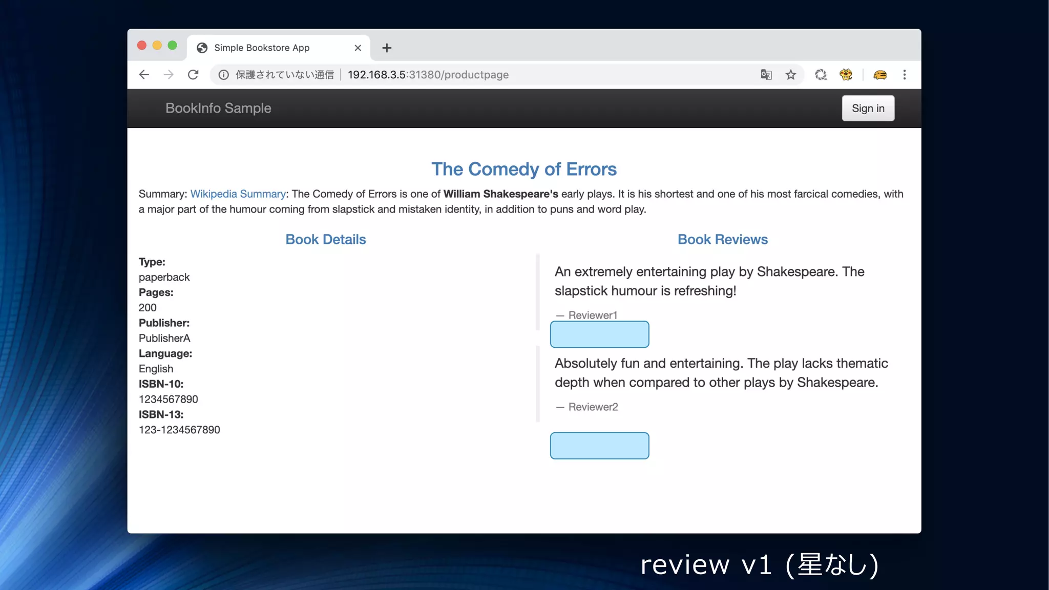This screenshot has width=1049, height=590.
Task: Click the '123-1234567890' ISBN-13 value
Action: coord(179,430)
